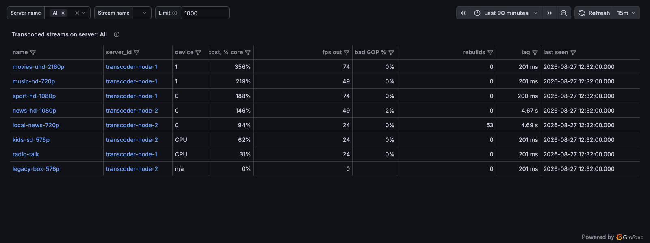650x243 pixels.
Task: Open the bad GOP % column filter
Action: point(391,53)
